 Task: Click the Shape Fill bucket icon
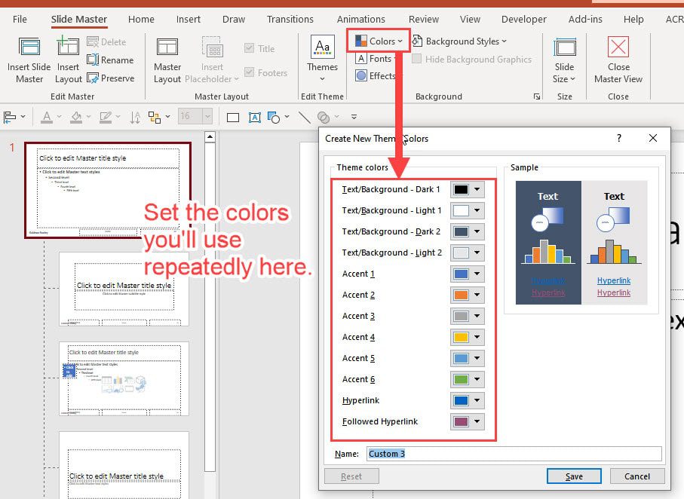tap(76, 117)
